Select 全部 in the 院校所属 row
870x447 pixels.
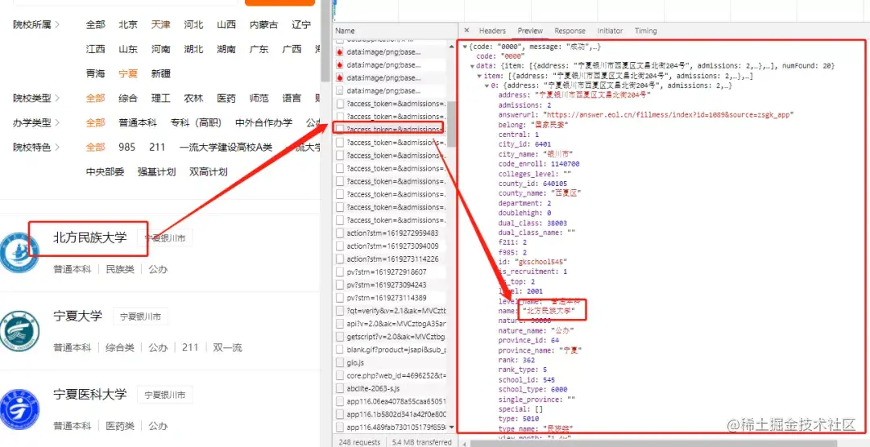(x=95, y=25)
